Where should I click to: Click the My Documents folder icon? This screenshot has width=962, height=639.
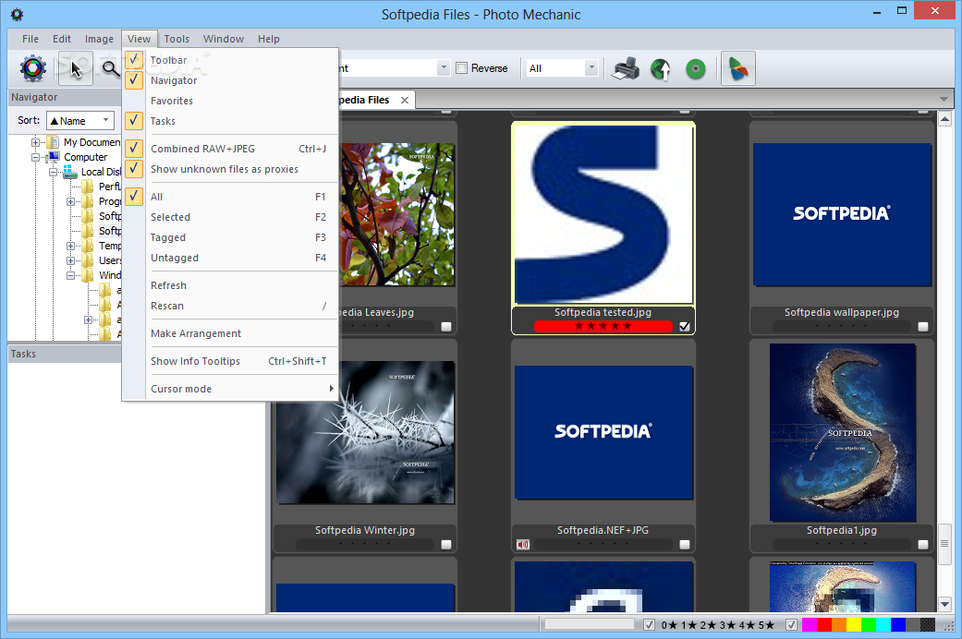[54, 142]
